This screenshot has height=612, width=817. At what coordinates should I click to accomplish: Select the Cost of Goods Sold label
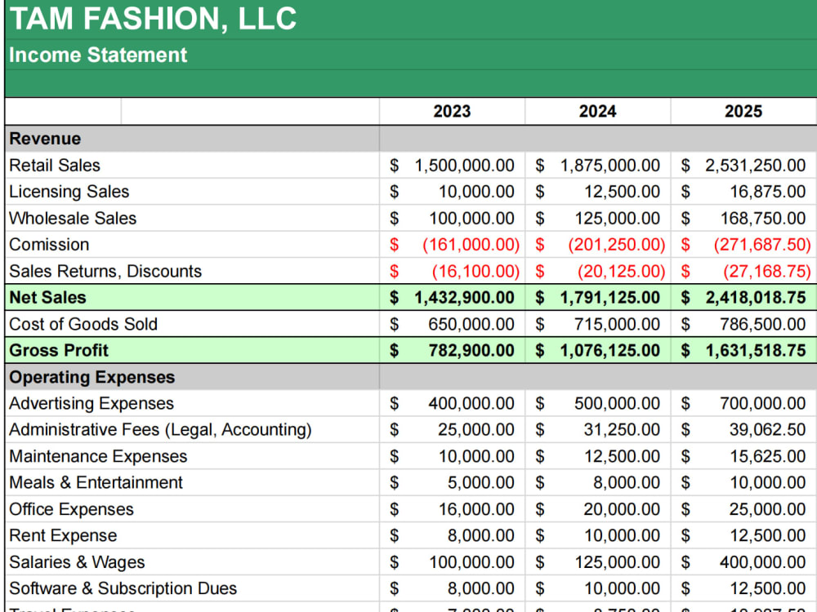coord(83,324)
